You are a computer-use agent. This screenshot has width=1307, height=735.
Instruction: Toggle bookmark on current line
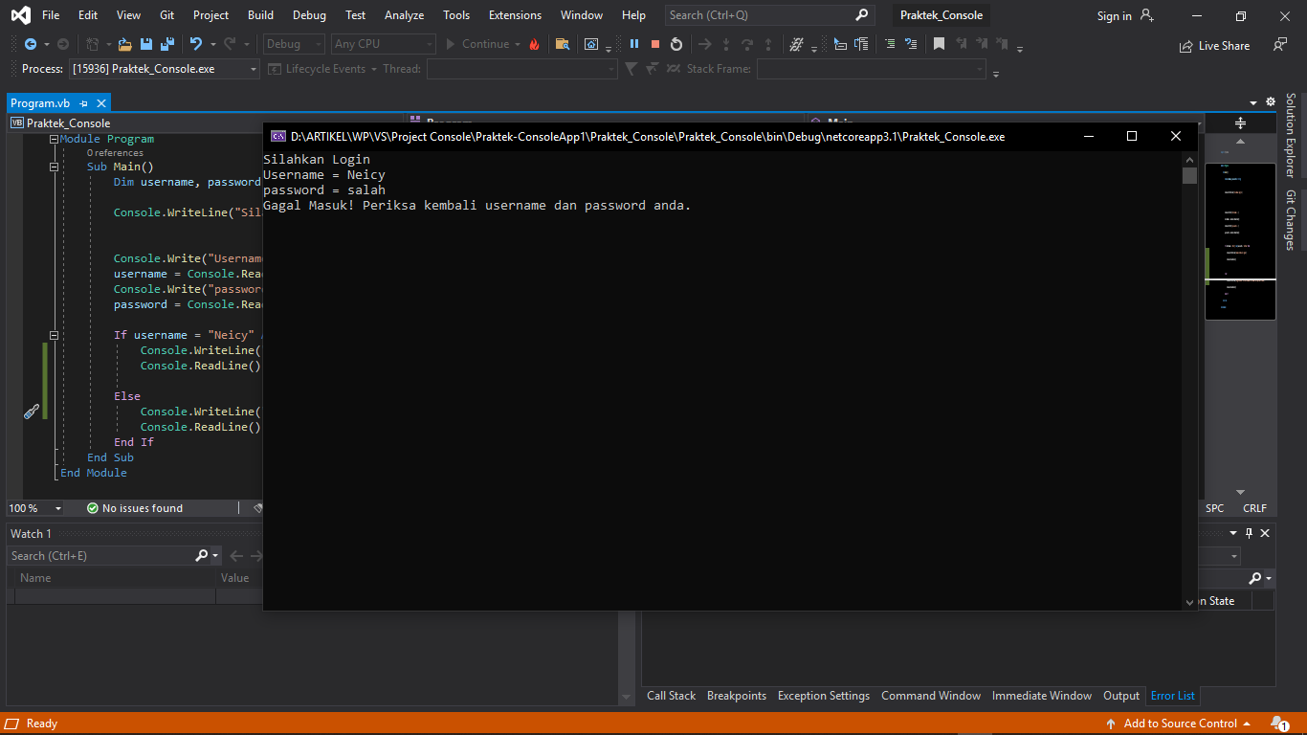[x=940, y=44]
